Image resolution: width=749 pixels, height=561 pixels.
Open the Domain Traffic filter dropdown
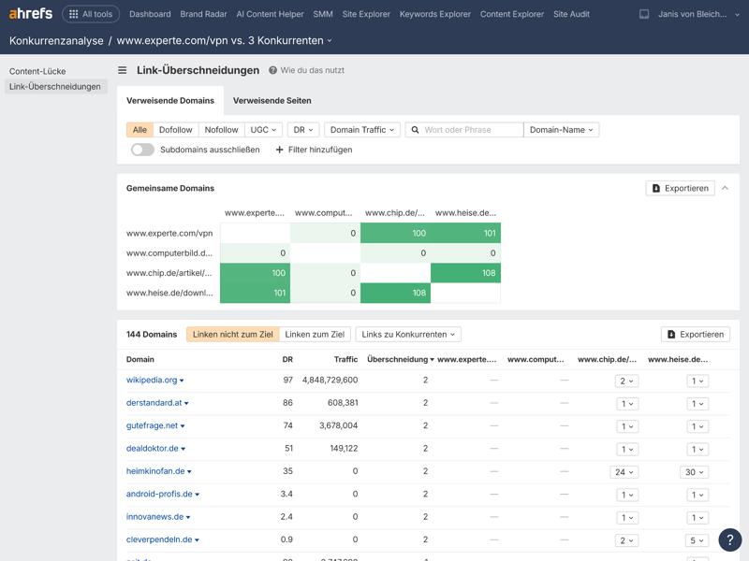(x=361, y=130)
